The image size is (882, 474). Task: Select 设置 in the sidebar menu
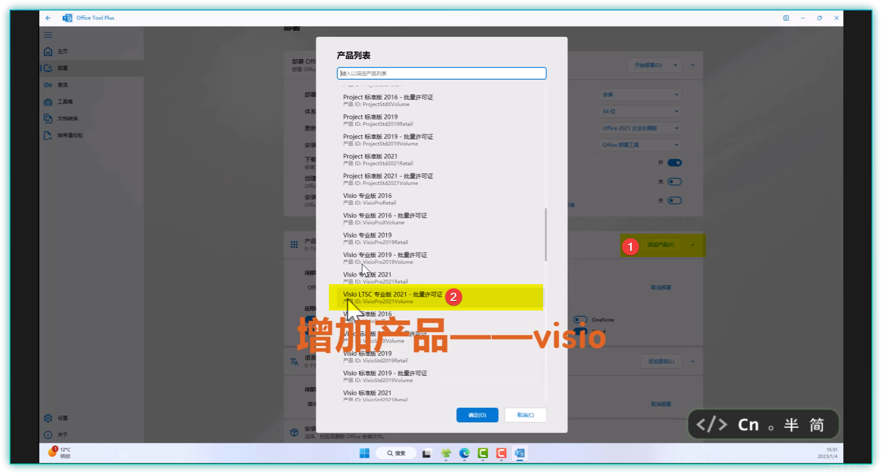[63, 418]
